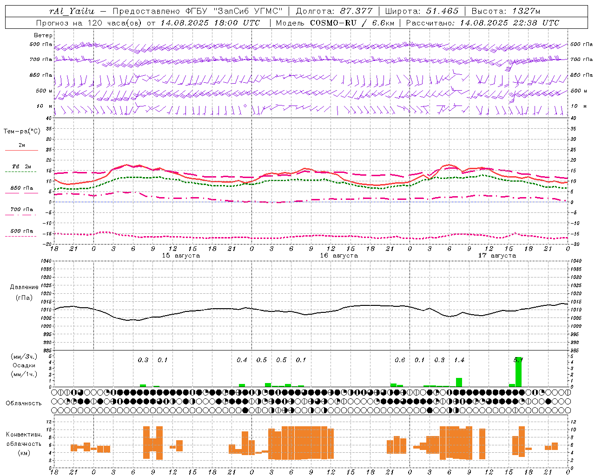Viewport: 595px width, 476px height.
Task: Click the station name rAl_Yailu
Action: (x=72, y=11)
